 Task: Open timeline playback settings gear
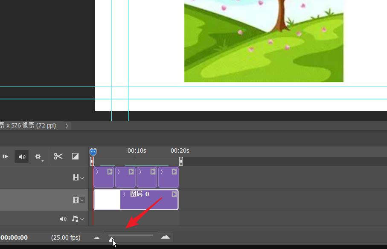pos(38,156)
